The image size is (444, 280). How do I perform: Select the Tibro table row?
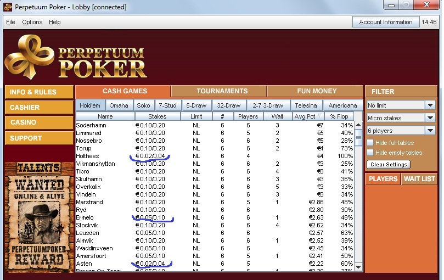coord(215,171)
